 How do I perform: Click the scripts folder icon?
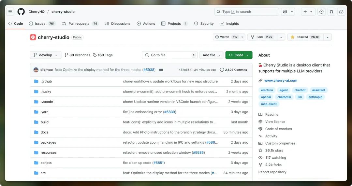pos(36,163)
